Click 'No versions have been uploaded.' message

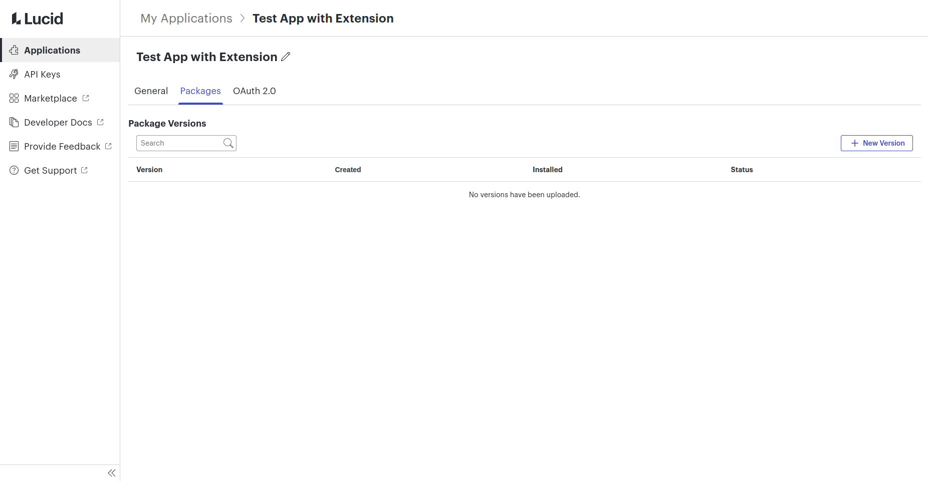click(x=525, y=195)
